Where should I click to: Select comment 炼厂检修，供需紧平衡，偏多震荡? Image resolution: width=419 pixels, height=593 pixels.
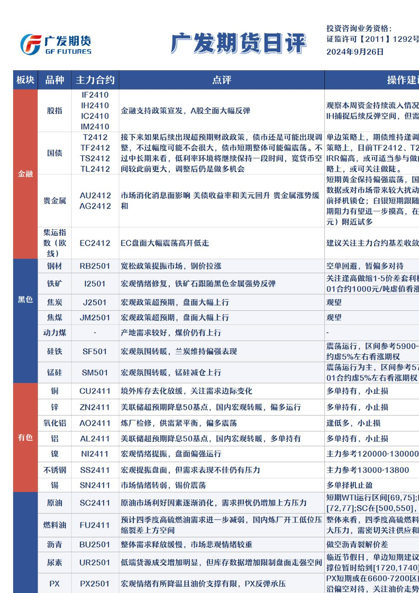tap(179, 423)
